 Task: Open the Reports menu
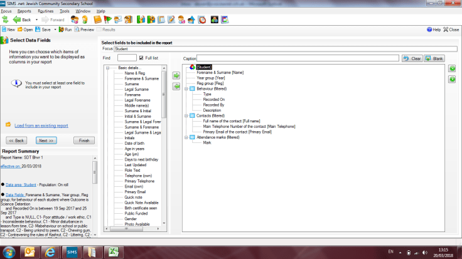(24, 11)
